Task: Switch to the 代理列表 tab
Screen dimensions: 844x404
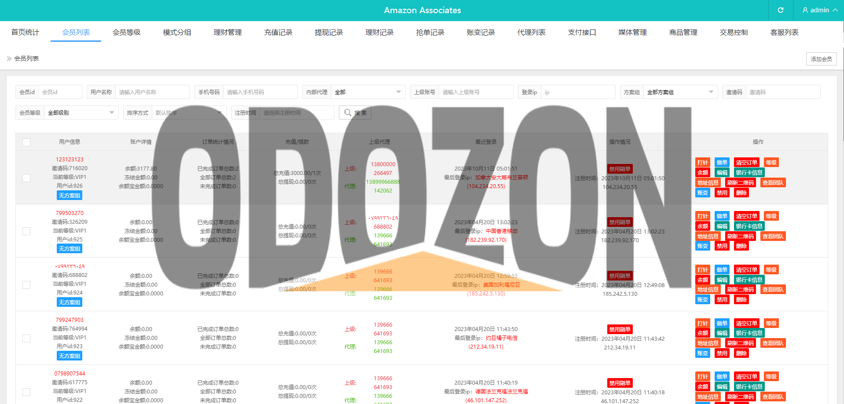Action: pyautogui.click(x=531, y=32)
